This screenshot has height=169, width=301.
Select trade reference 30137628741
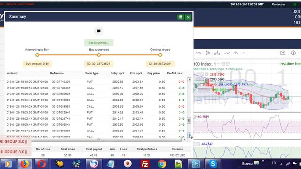[61, 119]
